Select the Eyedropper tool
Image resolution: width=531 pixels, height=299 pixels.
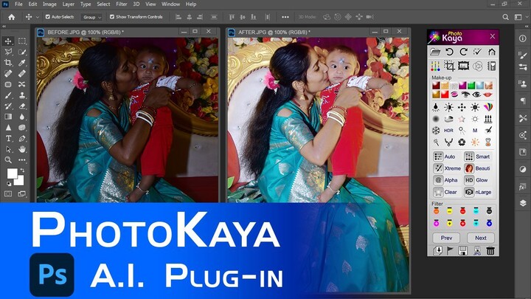[22, 63]
